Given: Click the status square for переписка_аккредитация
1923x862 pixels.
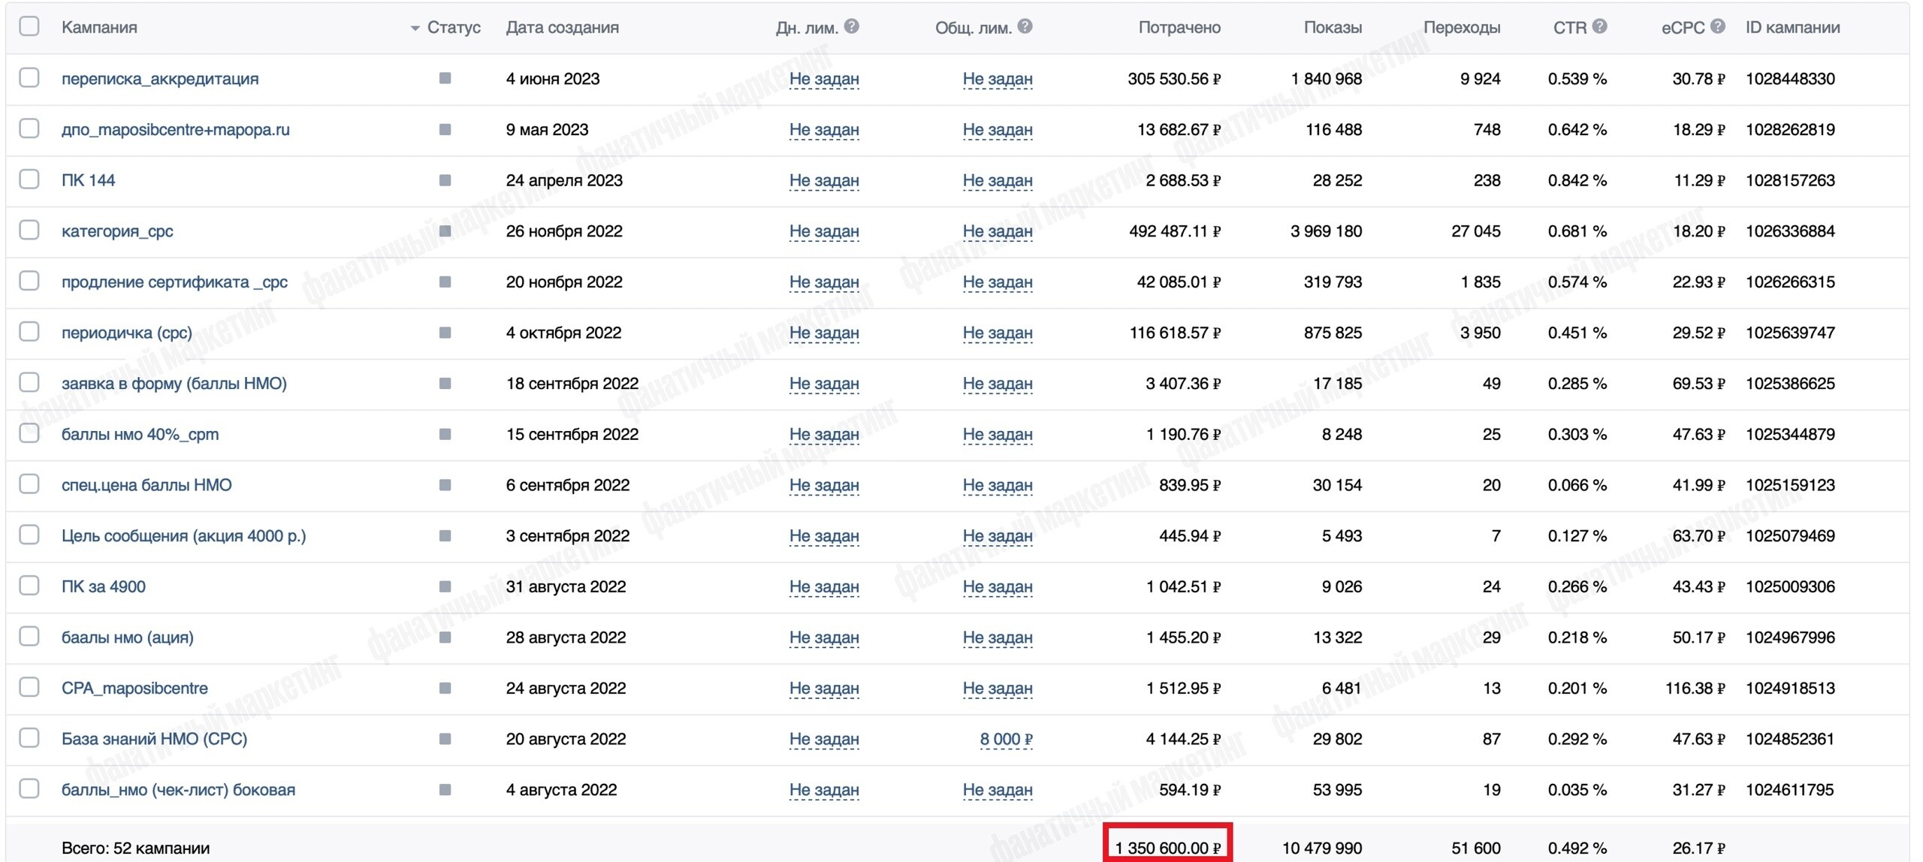Looking at the screenshot, I should pyautogui.click(x=445, y=78).
